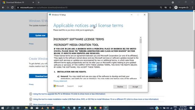Screen dimensions: 195x110
Task: Click the browser Back arrow
Action: (3, 7)
